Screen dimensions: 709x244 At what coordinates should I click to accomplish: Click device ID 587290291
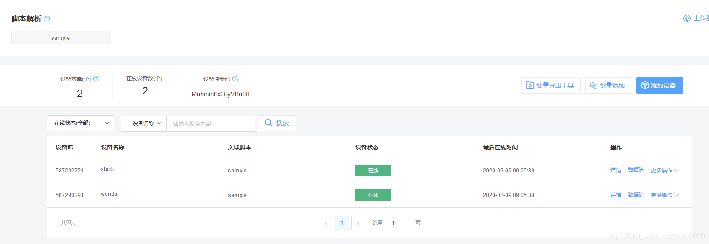point(69,195)
